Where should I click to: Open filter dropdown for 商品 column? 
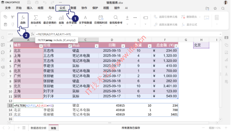coord(97,46)
